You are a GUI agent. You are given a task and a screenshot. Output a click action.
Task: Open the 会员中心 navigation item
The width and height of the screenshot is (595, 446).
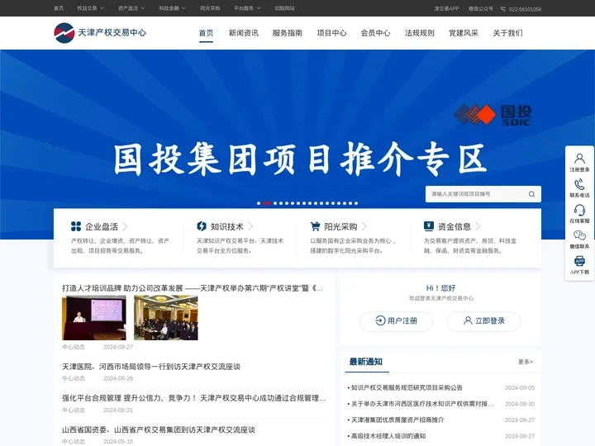pos(375,33)
